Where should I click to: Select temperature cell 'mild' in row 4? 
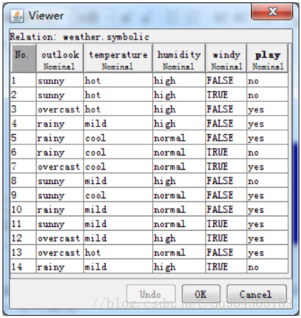[118, 124]
